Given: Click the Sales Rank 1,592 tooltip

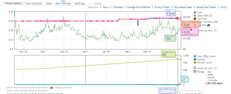Looking at the screenshot, I should click(x=170, y=38).
